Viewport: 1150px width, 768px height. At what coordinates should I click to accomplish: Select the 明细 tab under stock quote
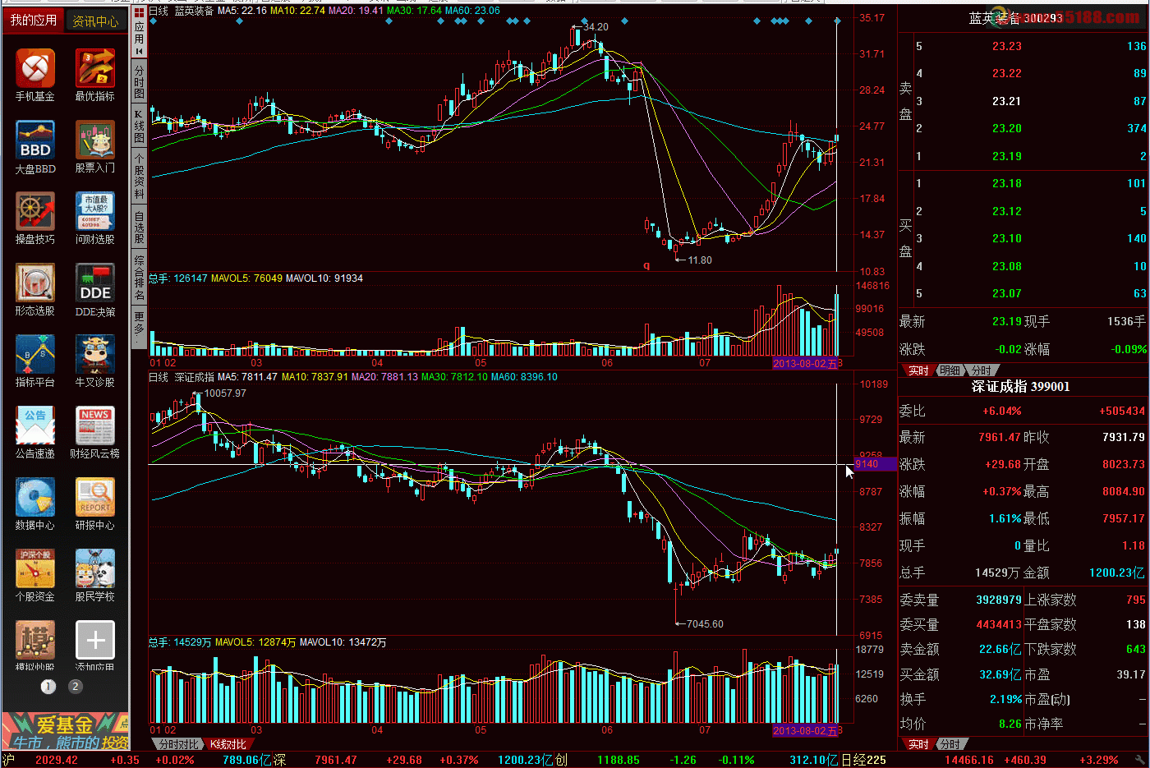[x=950, y=370]
